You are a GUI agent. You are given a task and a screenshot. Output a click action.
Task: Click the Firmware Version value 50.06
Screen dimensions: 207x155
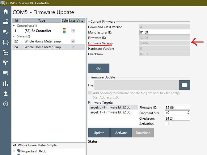(x=165, y=43)
